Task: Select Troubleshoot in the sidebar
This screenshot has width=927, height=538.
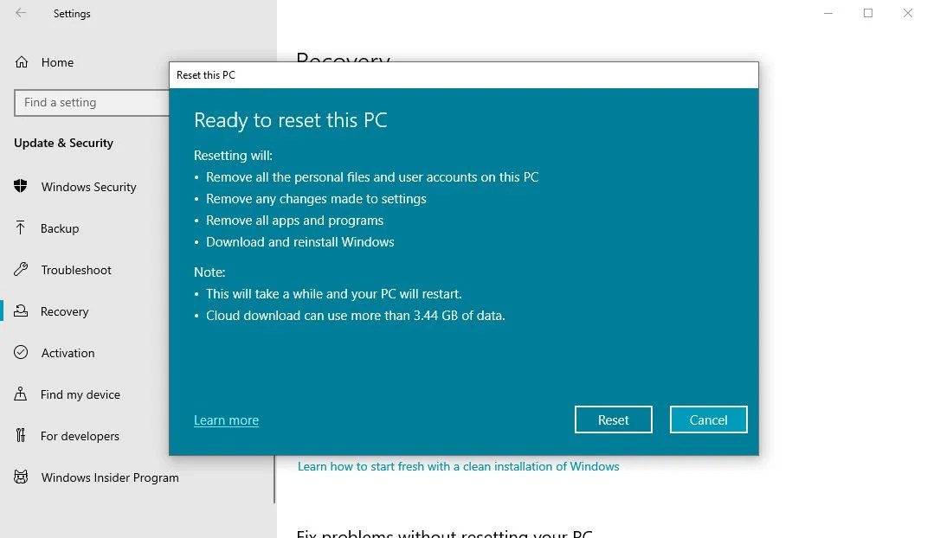Action: tap(76, 270)
